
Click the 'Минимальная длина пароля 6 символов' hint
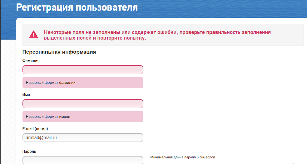182,157
